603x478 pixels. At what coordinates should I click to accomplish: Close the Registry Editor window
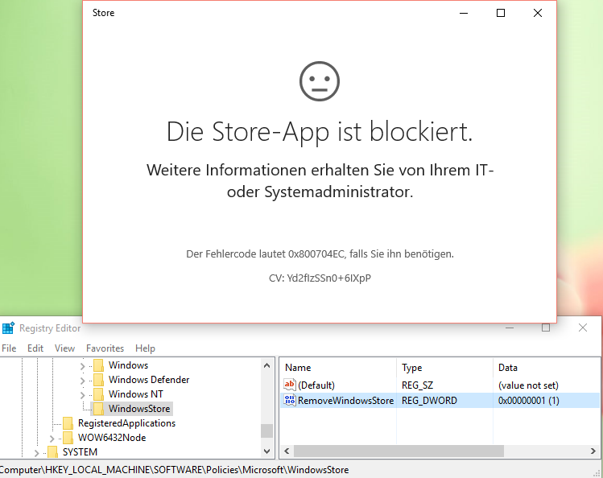(583, 328)
